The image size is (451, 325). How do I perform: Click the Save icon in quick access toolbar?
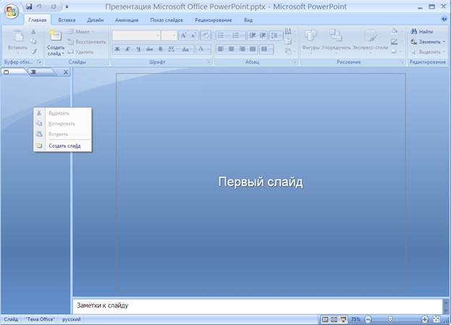click(x=29, y=7)
